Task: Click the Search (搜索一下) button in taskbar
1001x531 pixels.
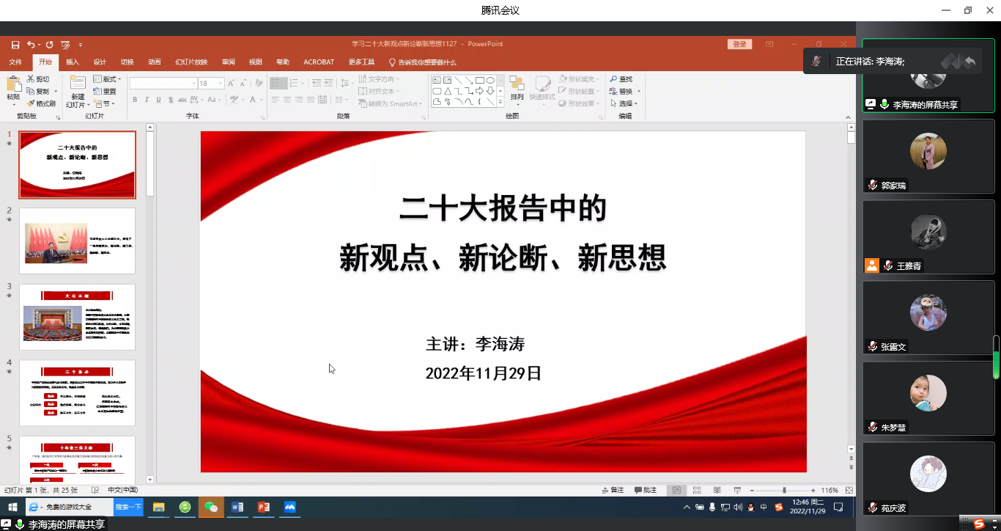Action: pyautogui.click(x=128, y=507)
